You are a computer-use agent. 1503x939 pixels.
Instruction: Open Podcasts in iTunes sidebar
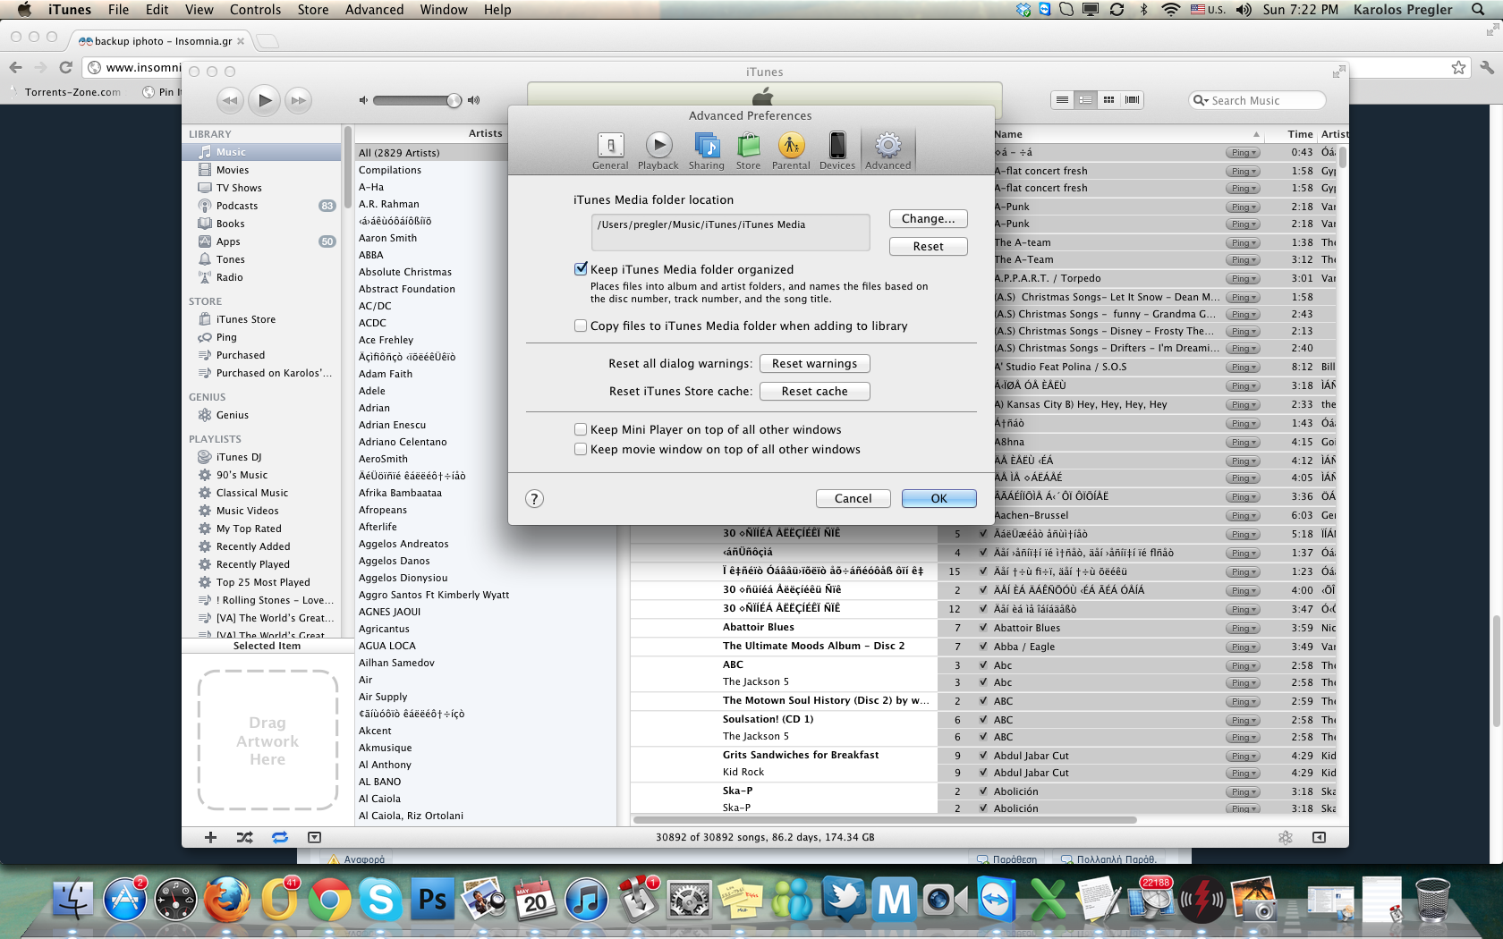tap(261, 206)
